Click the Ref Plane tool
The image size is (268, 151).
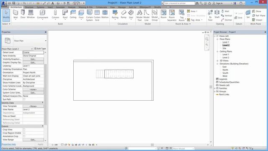point(259,16)
